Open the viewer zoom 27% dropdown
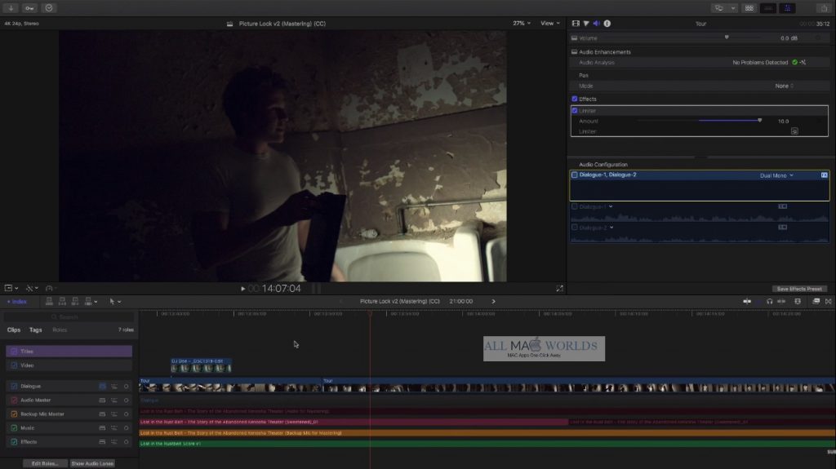This screenshot has width=836, height=469. (x=522, y=24)
